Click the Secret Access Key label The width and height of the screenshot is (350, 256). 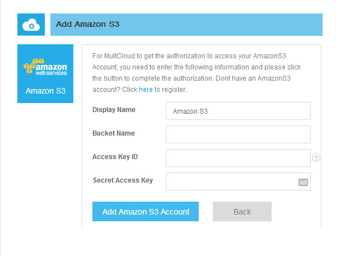pos(122,180)
